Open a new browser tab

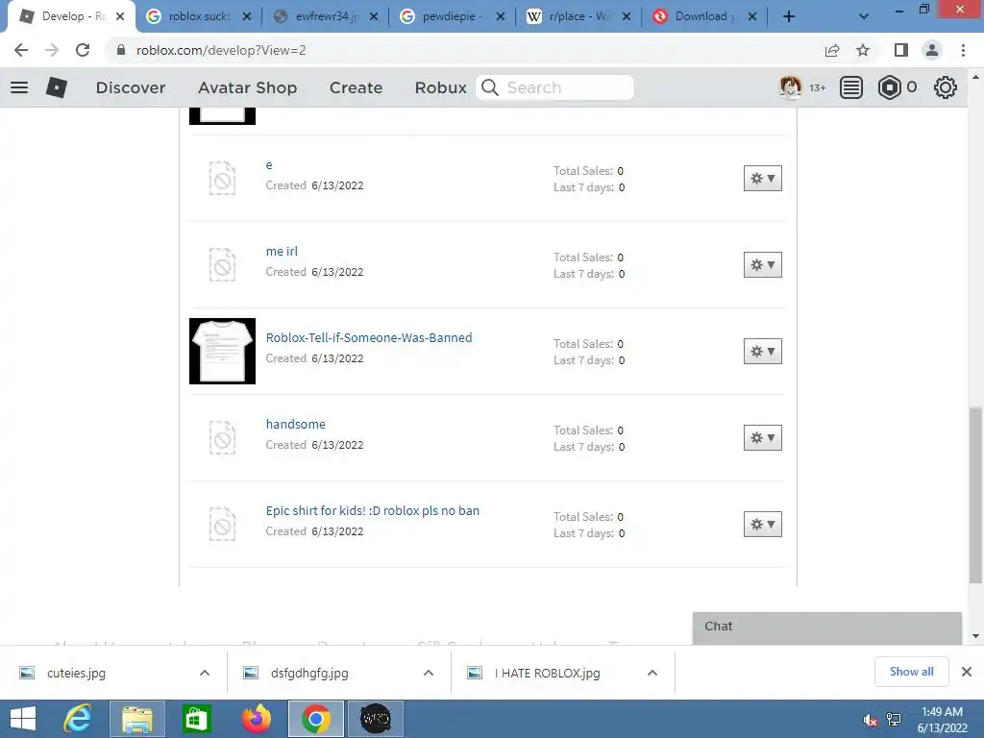click(789, 17)
